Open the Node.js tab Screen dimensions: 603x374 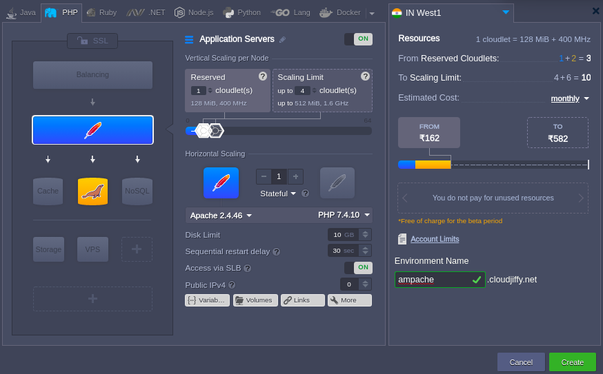(194, 12)
